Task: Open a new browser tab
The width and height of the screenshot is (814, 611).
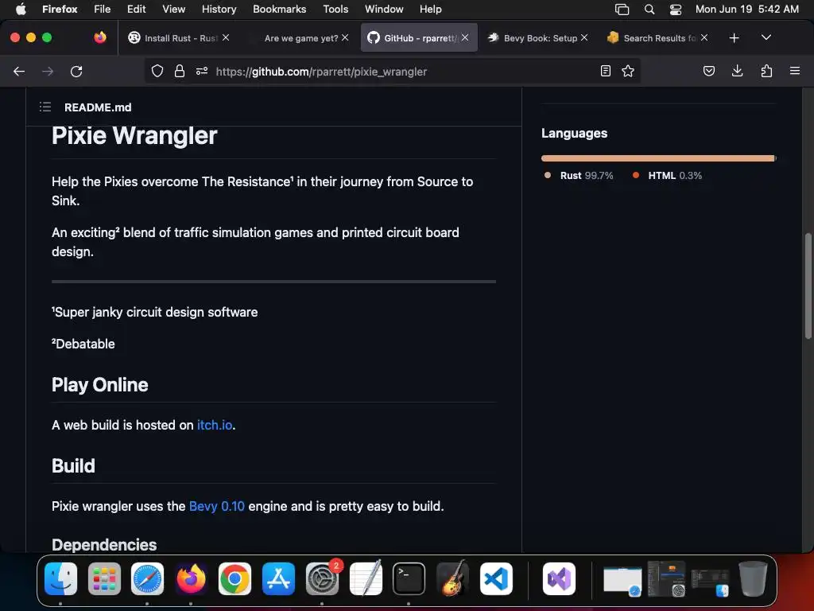Action: [734, 38]
